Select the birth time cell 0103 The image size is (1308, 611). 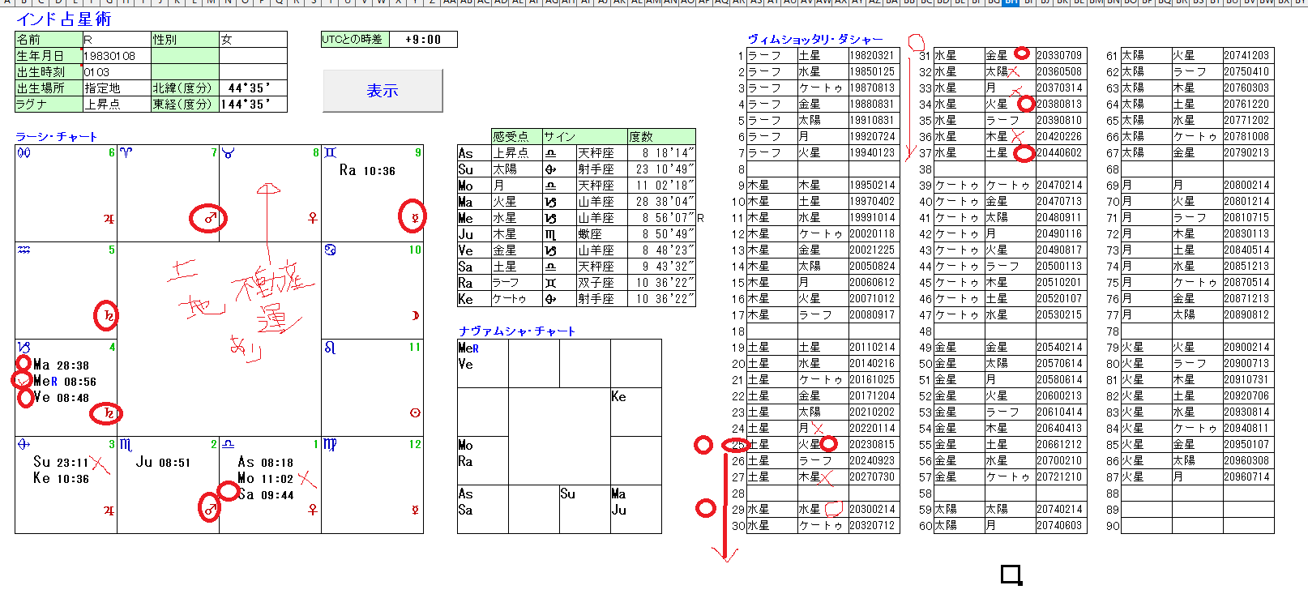[116, 72]
